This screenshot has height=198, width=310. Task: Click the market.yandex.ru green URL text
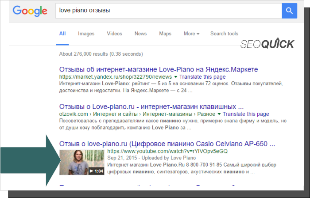click(x=116, y=77)
